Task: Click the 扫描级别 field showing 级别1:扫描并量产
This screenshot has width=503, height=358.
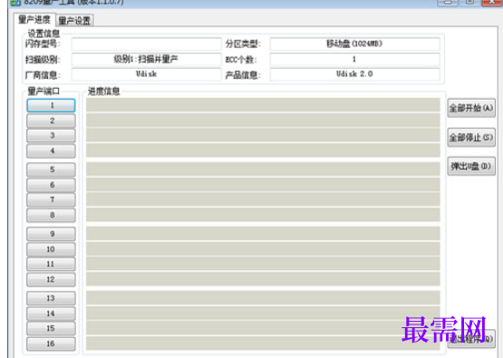Action: tap(146, 59)
